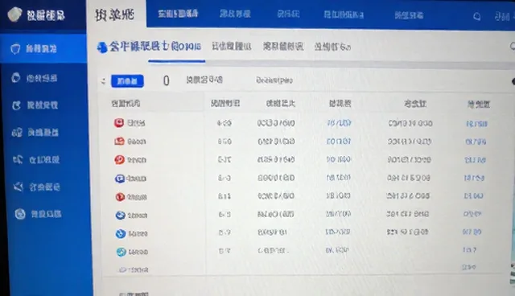Viewport: 515px width, 296px height.
Task: Click the blue-purple icon in the fourth table row
Action: coord(120,179)
